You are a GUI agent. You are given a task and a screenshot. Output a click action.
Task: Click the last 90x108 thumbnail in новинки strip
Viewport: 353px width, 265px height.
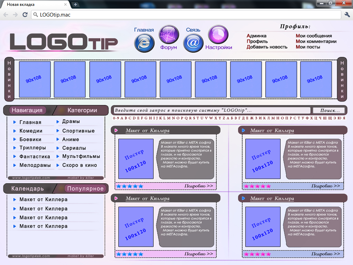316,79
